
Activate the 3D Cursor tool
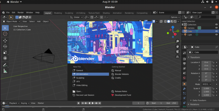point(5,34)
